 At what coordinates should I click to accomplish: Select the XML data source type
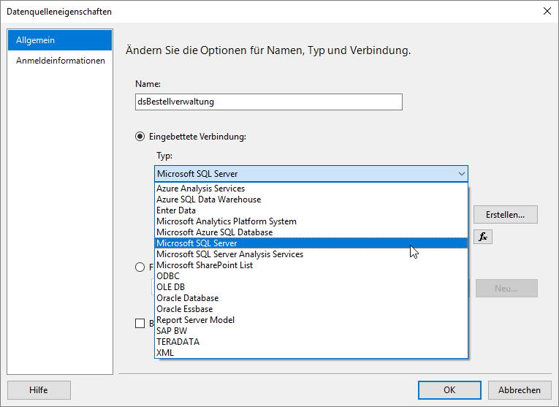coord(165,353)
